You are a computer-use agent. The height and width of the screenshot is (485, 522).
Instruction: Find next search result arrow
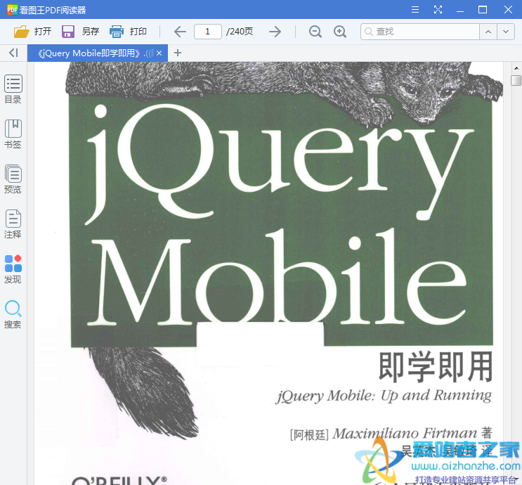click(506, 32)
